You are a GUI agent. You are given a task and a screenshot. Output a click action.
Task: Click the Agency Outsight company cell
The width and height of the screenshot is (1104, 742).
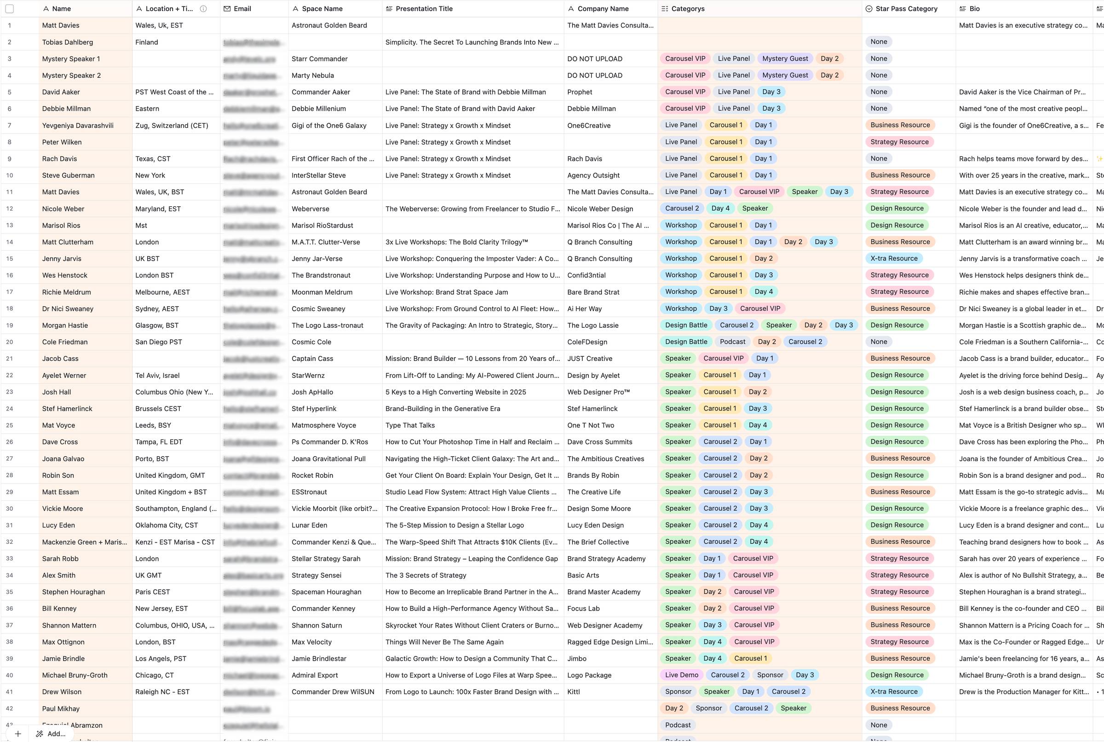[611, 175]
